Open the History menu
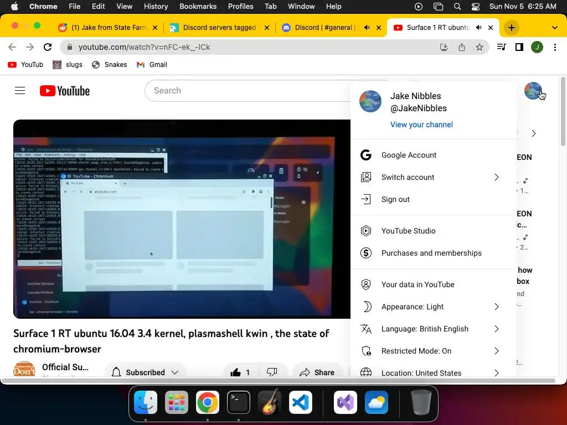This screenshot has width=567, height=425. point(156,6)
